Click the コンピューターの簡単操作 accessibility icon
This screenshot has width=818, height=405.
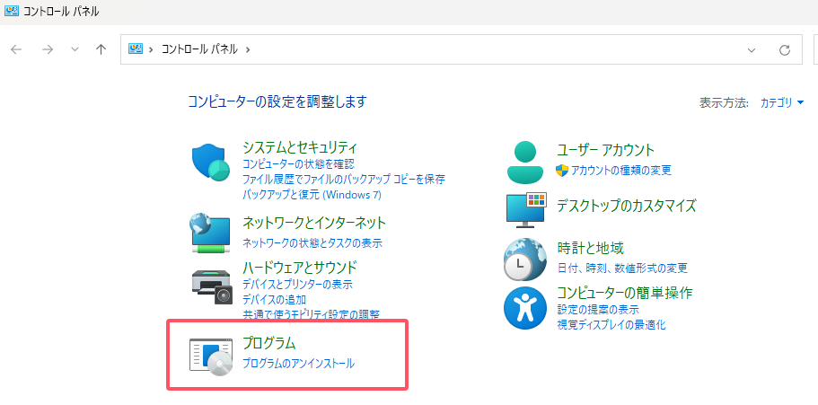point(524,308)
